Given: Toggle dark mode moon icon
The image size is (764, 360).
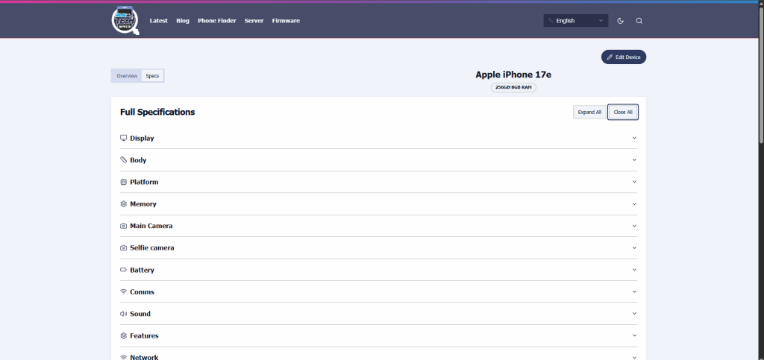Looking at the screenshot, I should [620, 21].
